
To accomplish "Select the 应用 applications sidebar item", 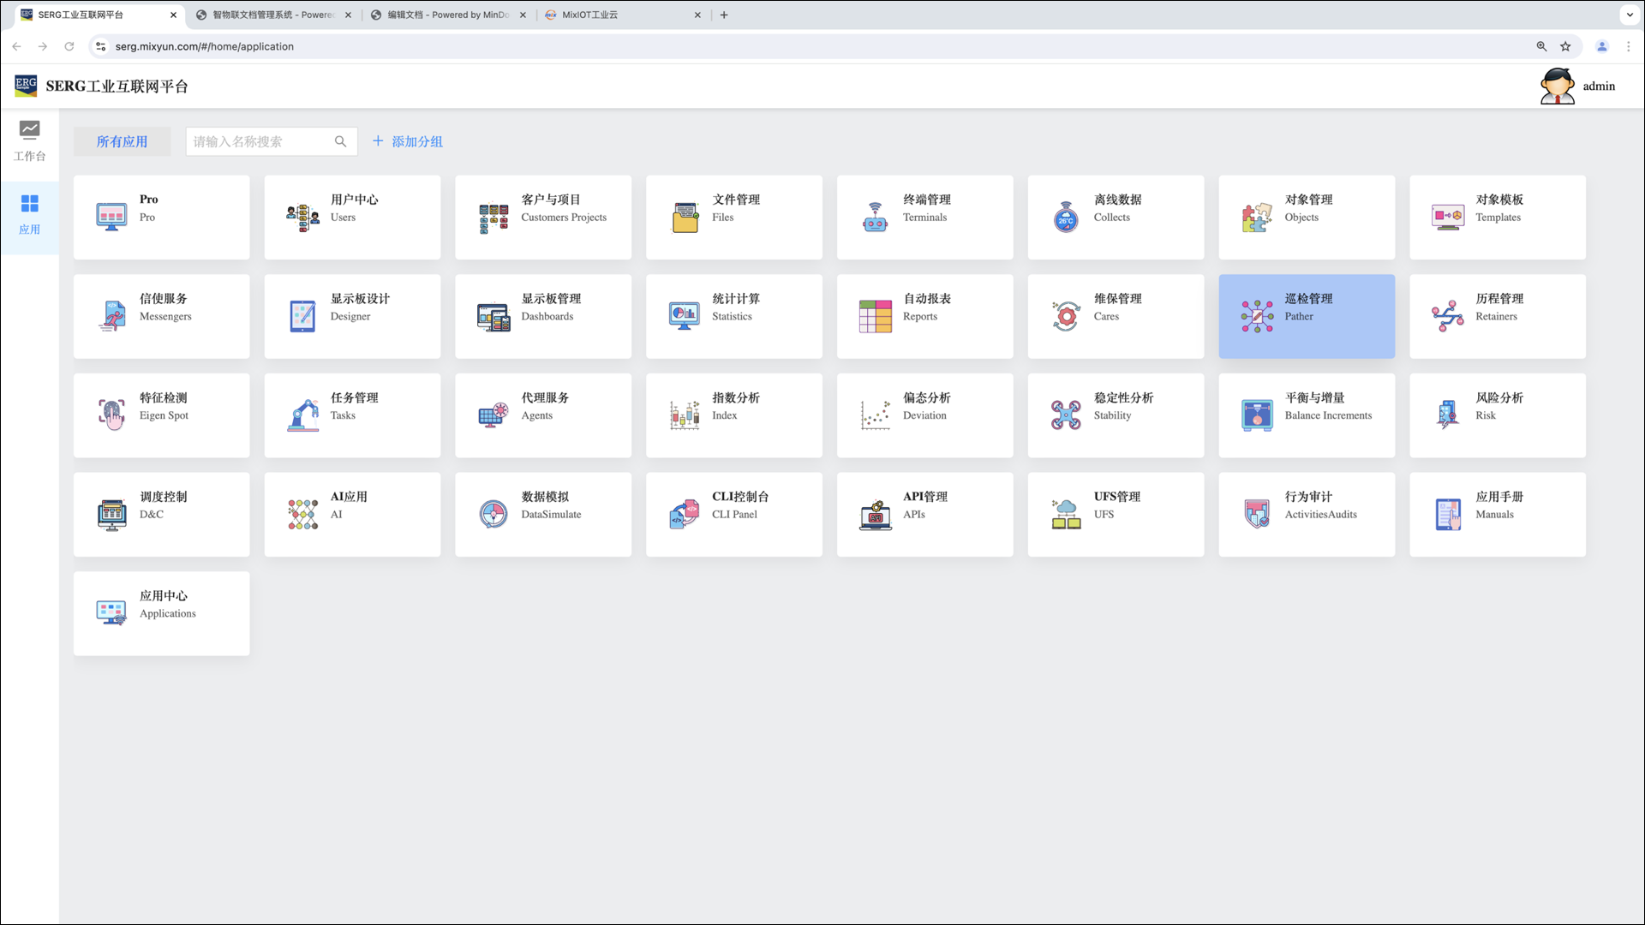I will pos(29,214).
